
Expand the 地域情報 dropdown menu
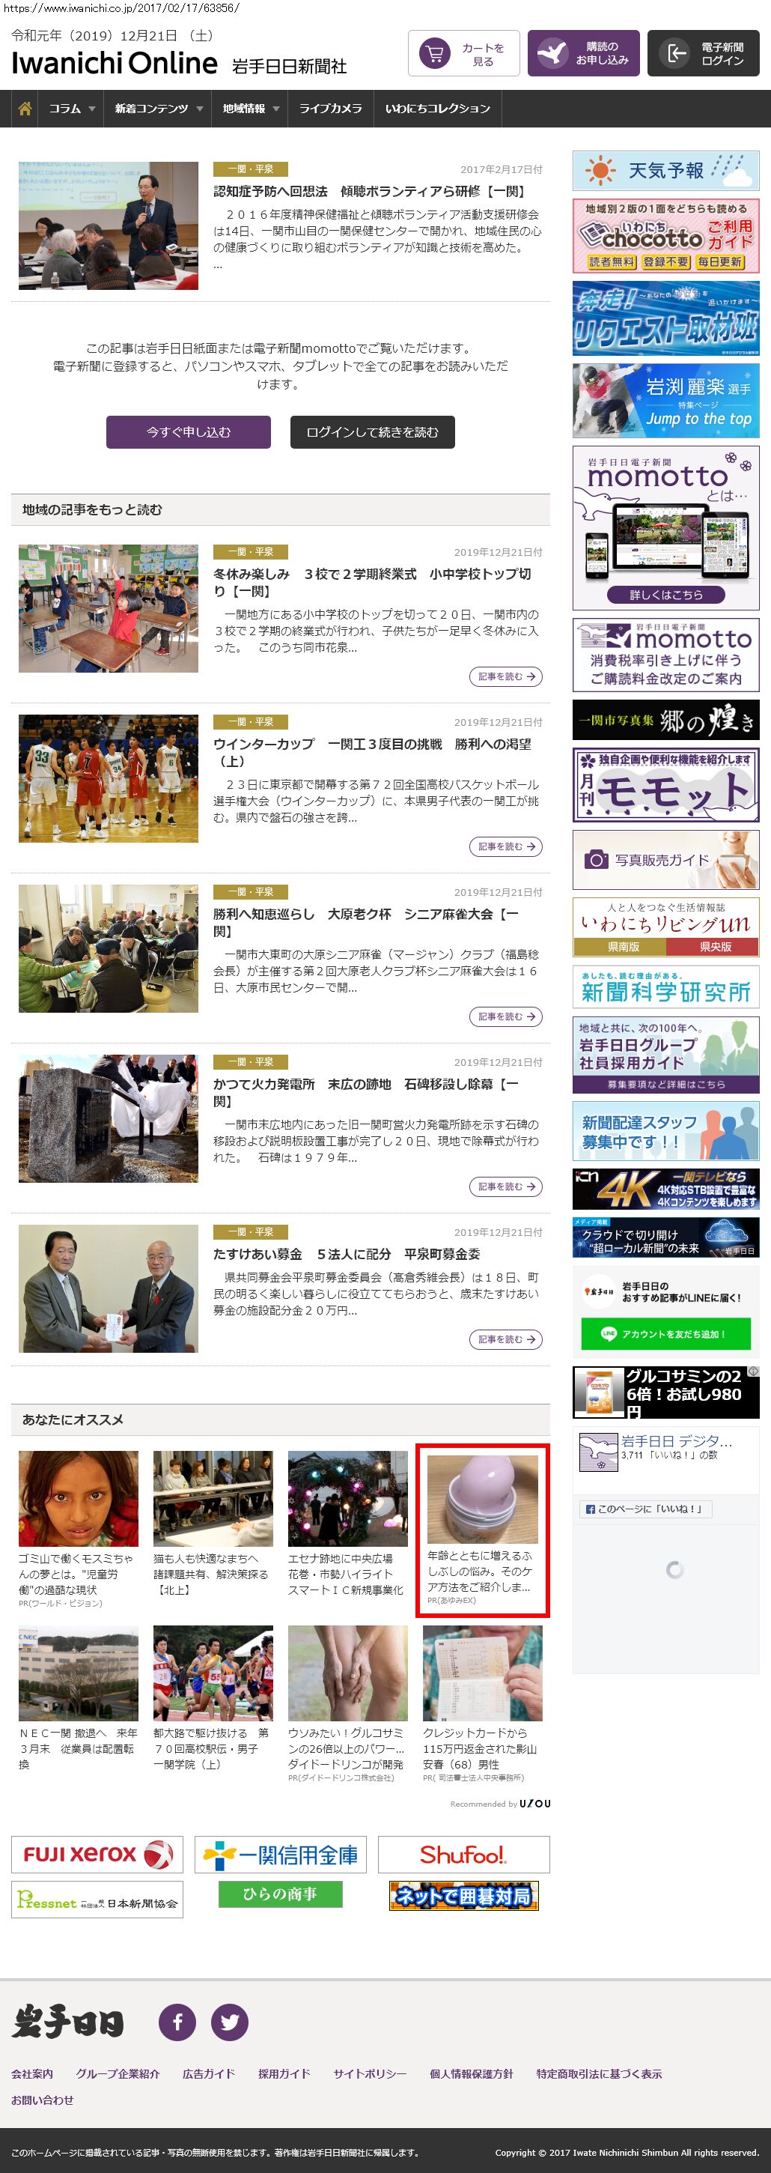coord(250,109)
